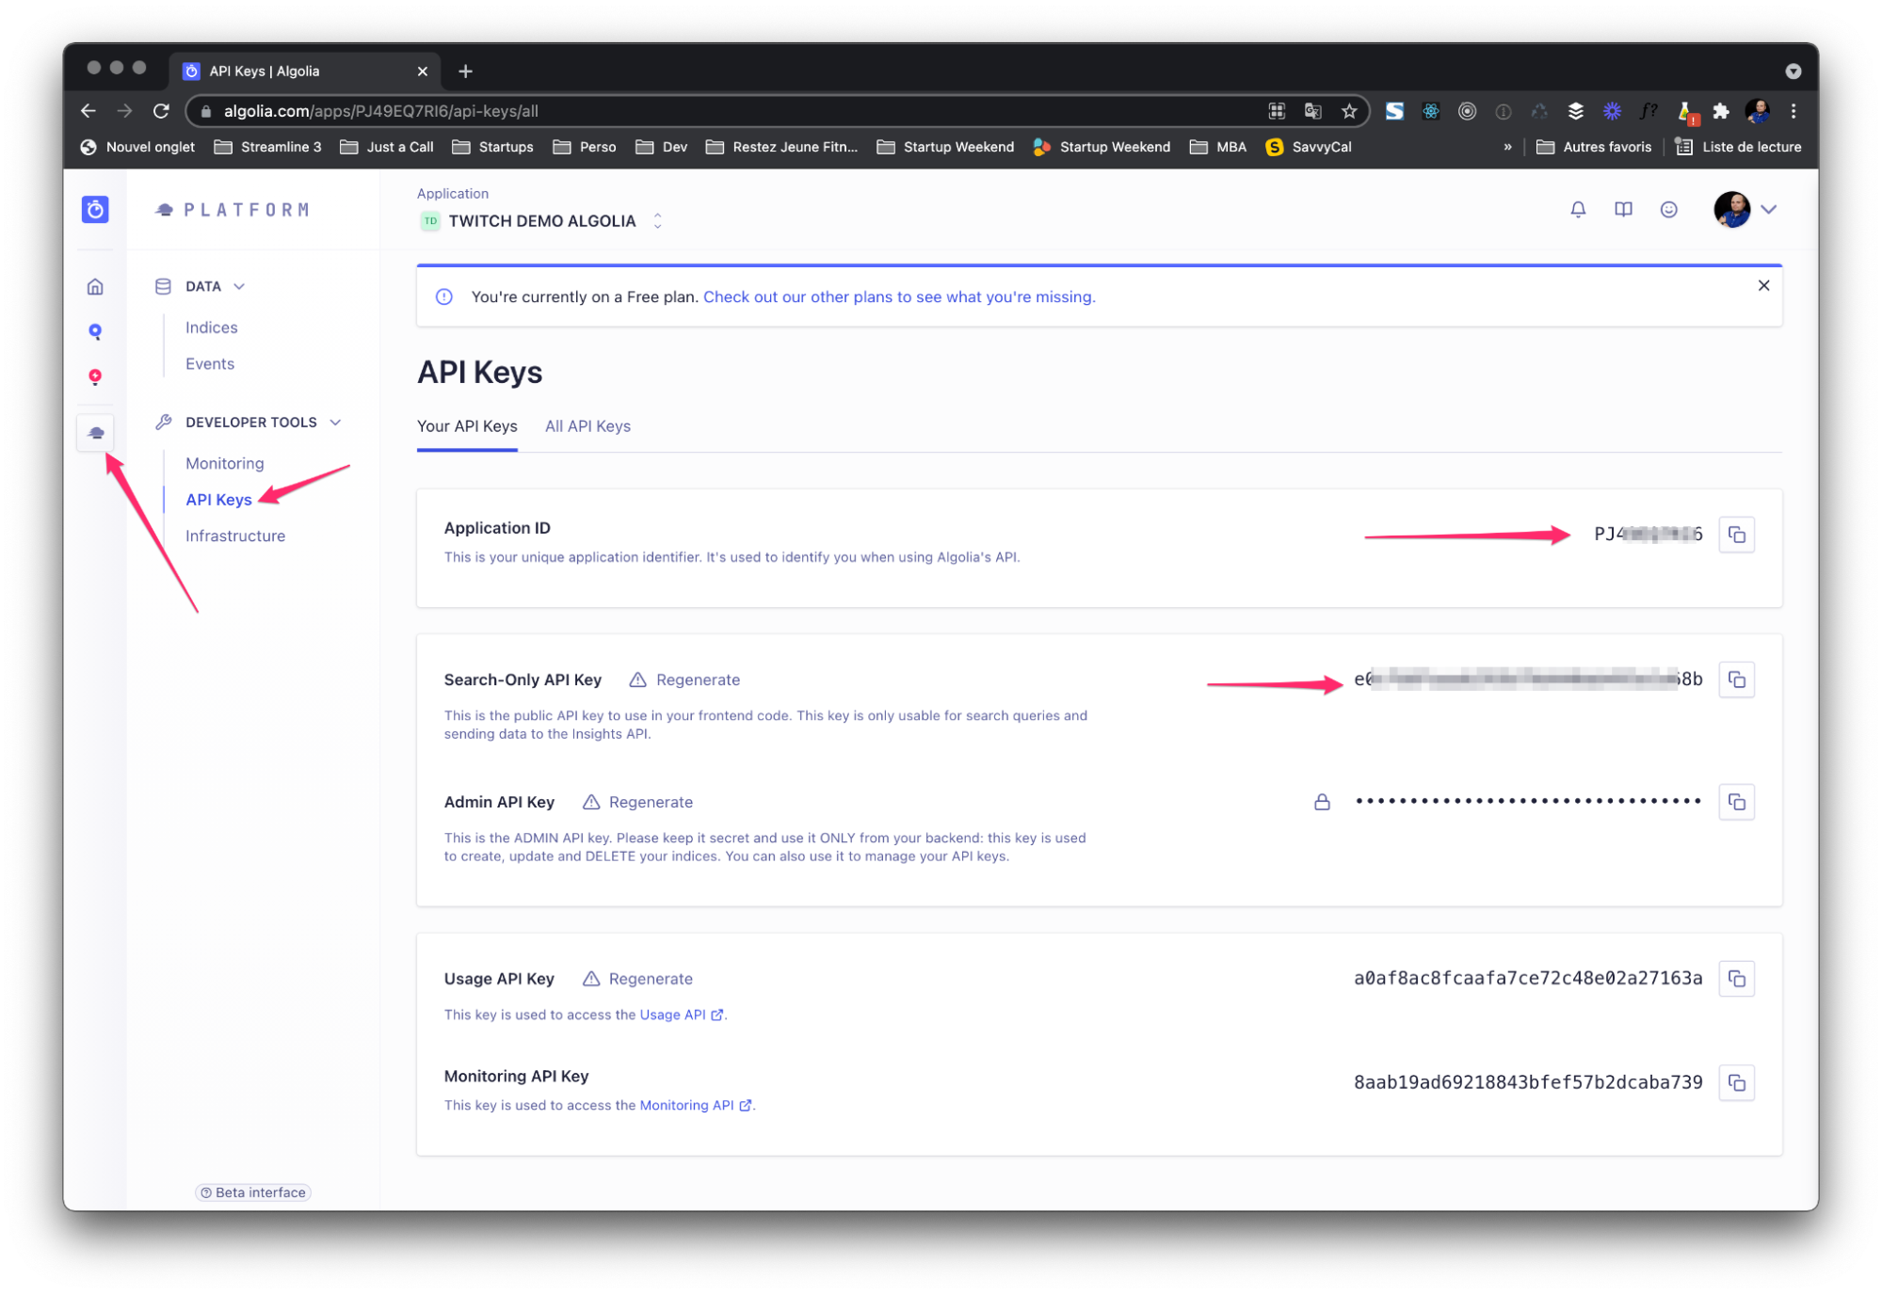Open the SavvyCal bookmark
The width and height of the screenshot is (1882, 1295).
(x=1309, y=147)
